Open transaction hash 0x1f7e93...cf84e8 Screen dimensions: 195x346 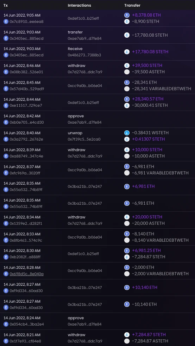pos(25,341)
